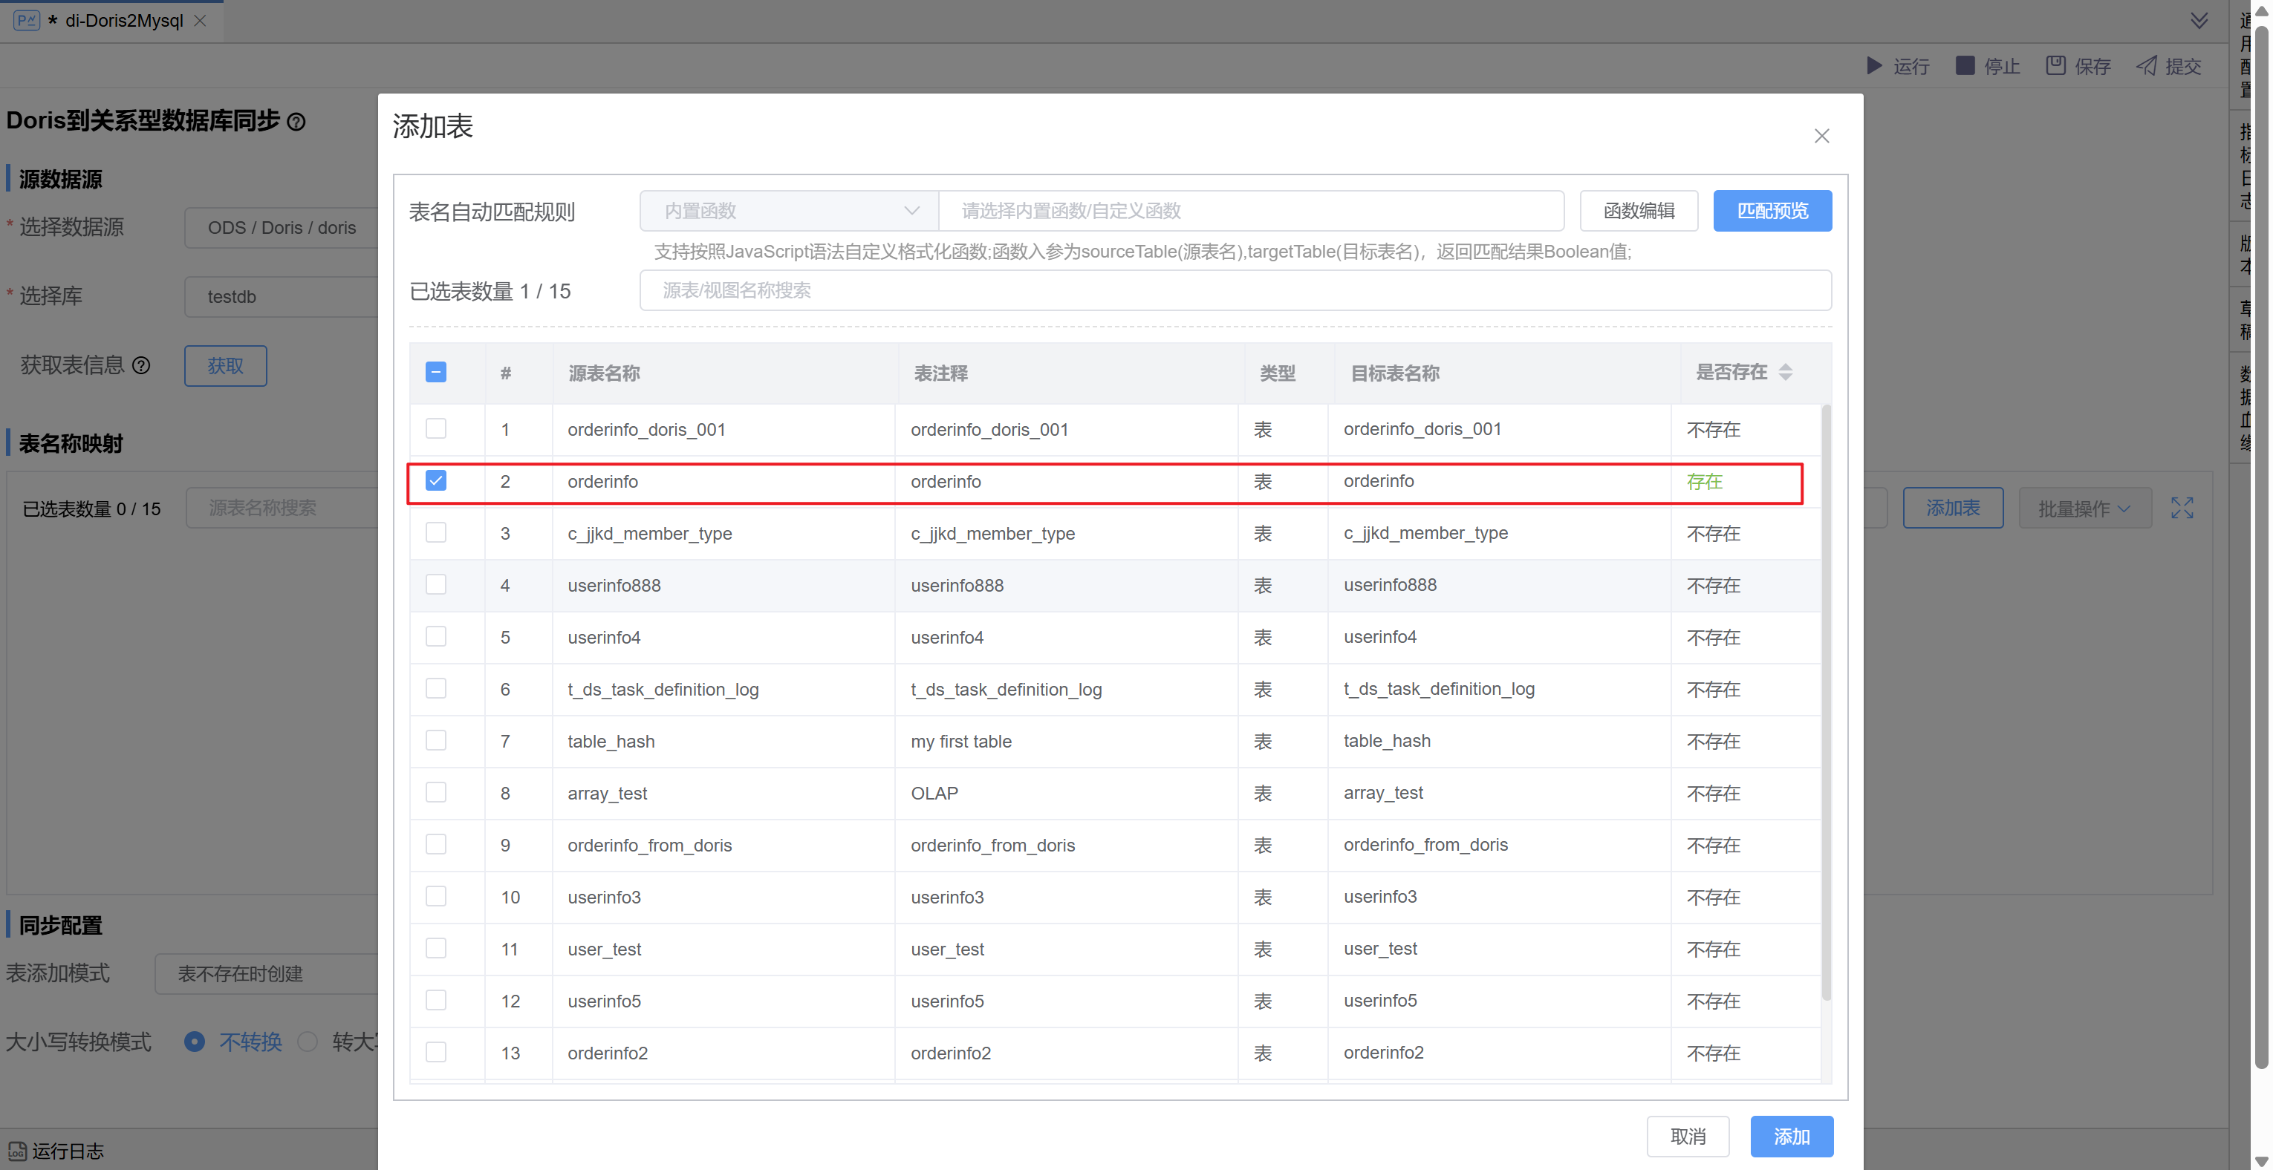Click the 是否存在 sort arrows

1786,372
